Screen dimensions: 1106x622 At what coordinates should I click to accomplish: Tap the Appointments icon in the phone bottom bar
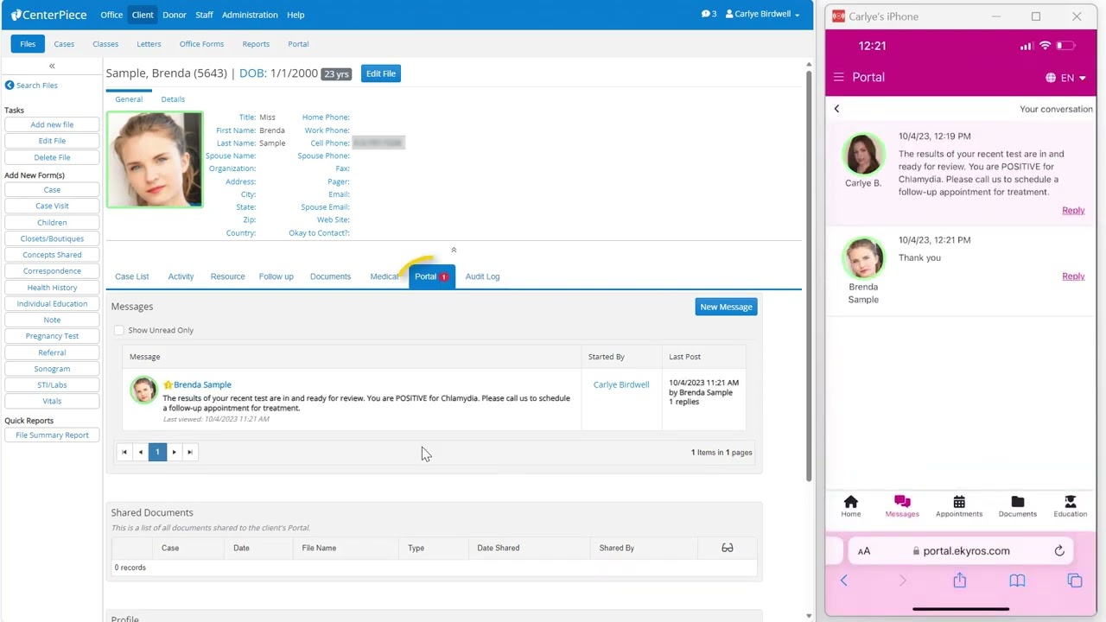(959, 506)
